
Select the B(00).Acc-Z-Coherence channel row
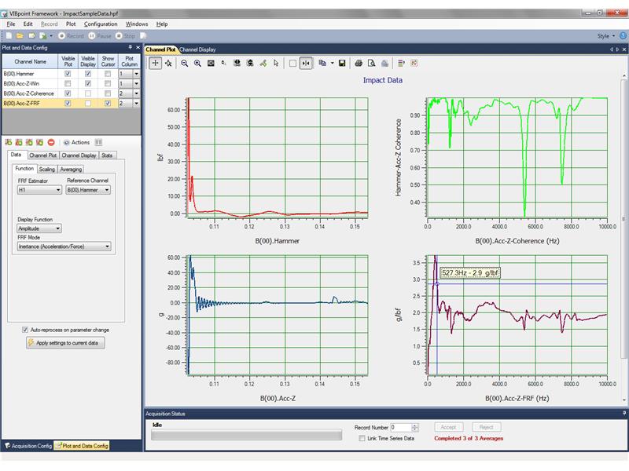(x=71, y=93)
